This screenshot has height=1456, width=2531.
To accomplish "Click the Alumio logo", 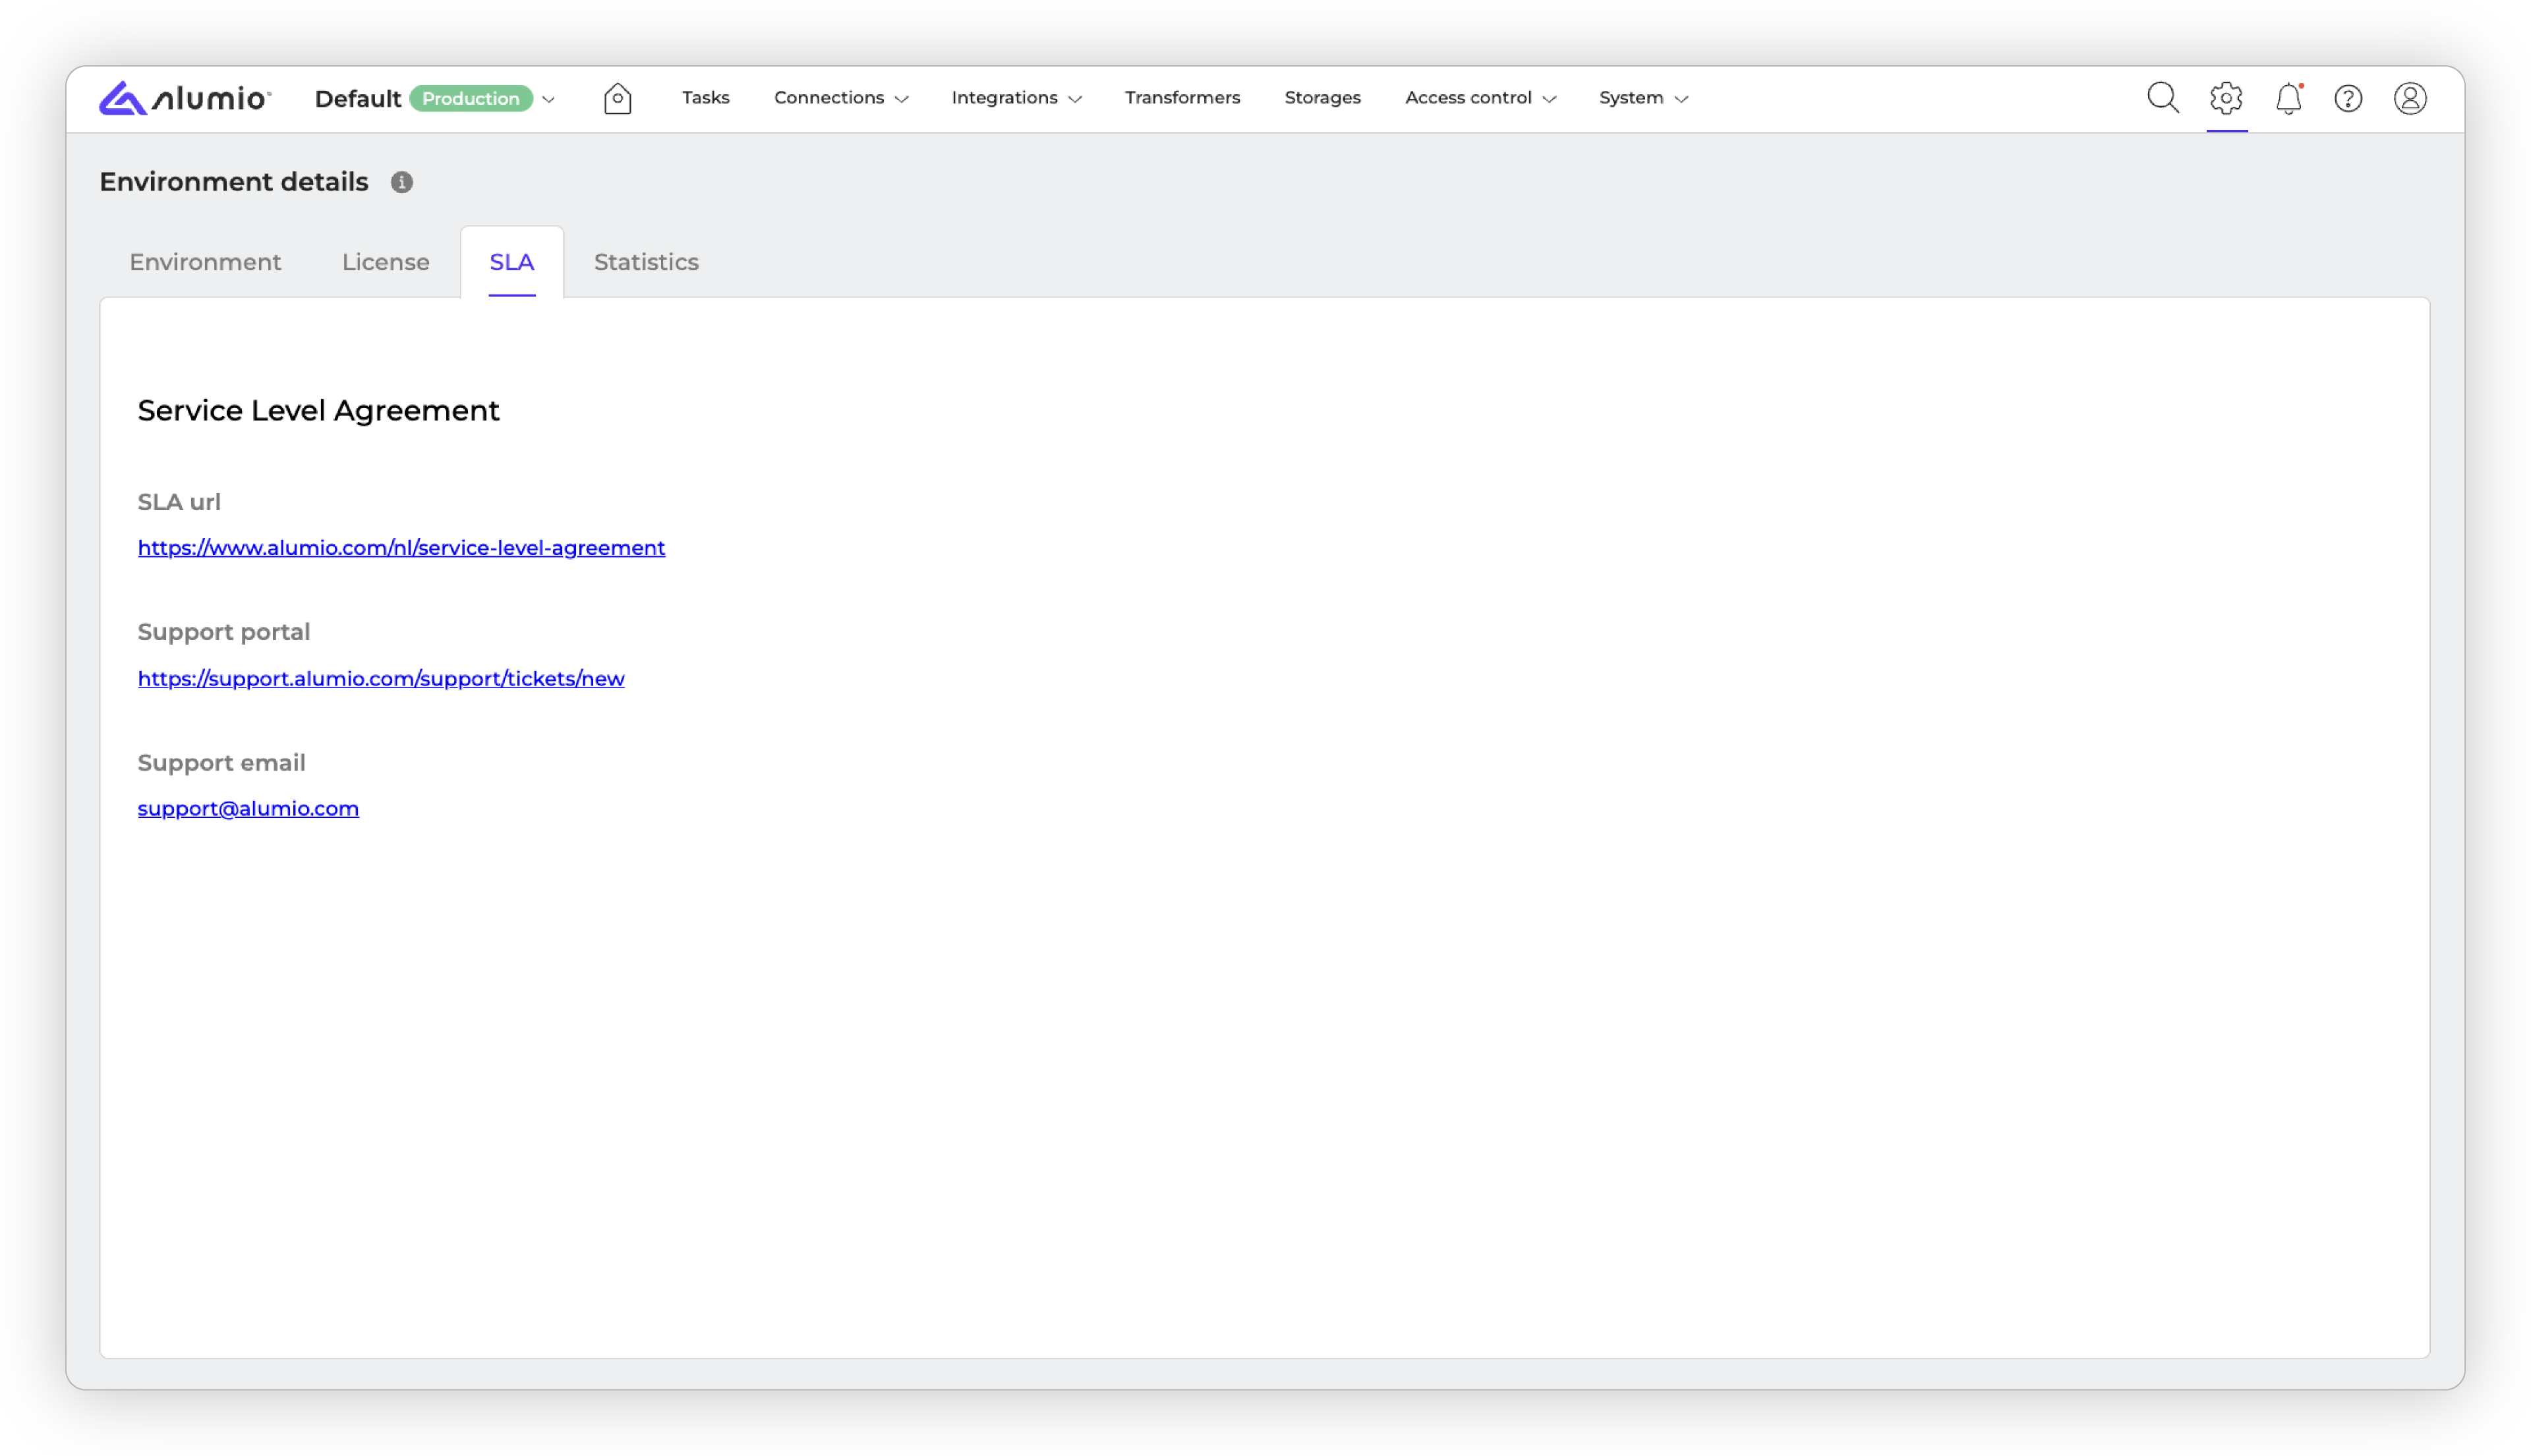I will pyautogui.click(x=185, y=98).
